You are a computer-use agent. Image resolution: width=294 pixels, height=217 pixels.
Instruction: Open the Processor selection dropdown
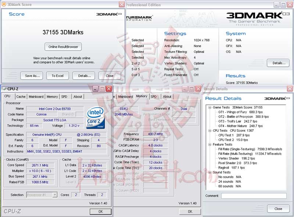pos(54,195)
